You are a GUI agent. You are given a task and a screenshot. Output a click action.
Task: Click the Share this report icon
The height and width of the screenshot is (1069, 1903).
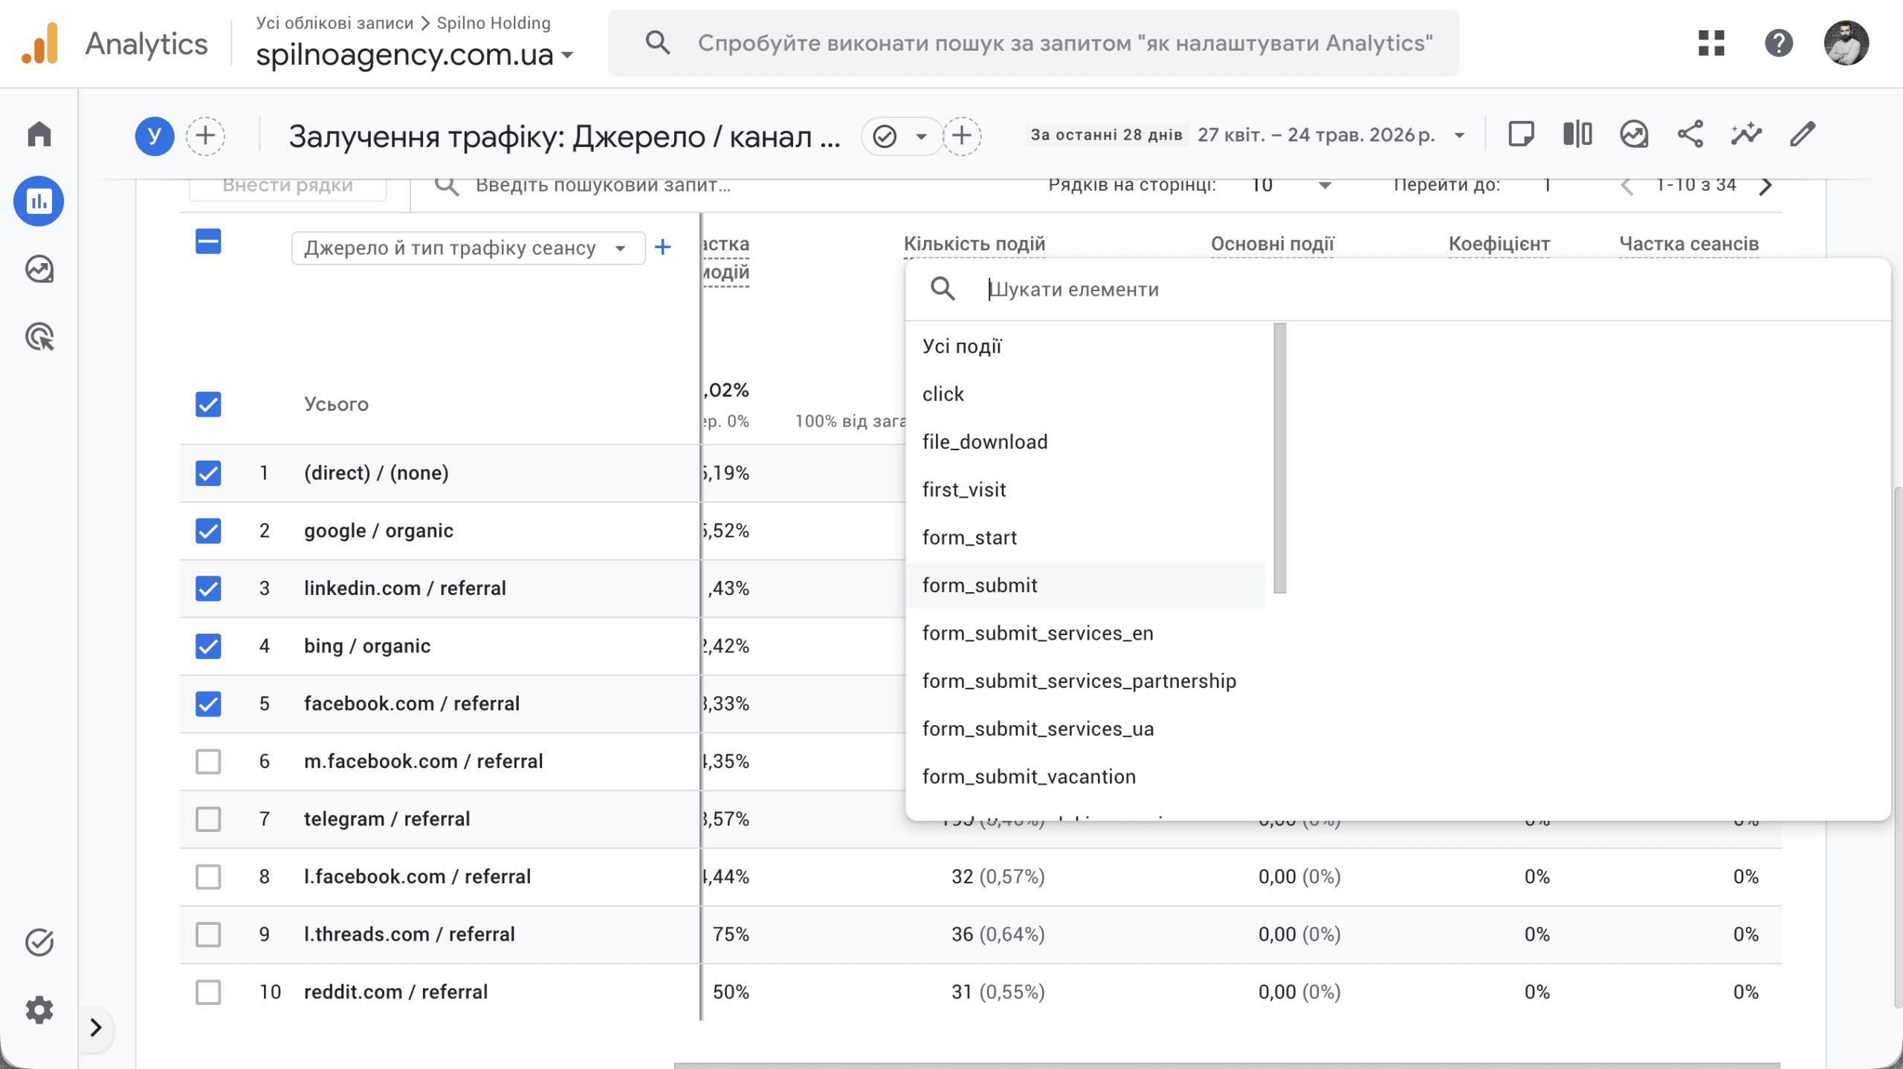pyautogui.click(x=1690, y=134)
